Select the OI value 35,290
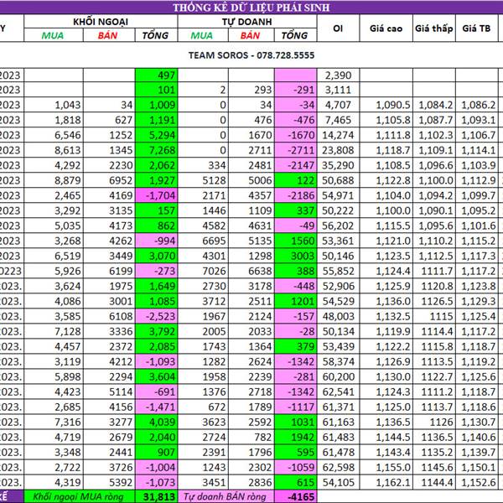This screenshot has width=503, height=503. pos(338,165)
